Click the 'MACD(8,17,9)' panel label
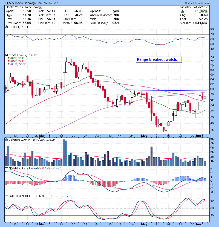The width and height of the screenshot is (219, 227). click(19, 168)
